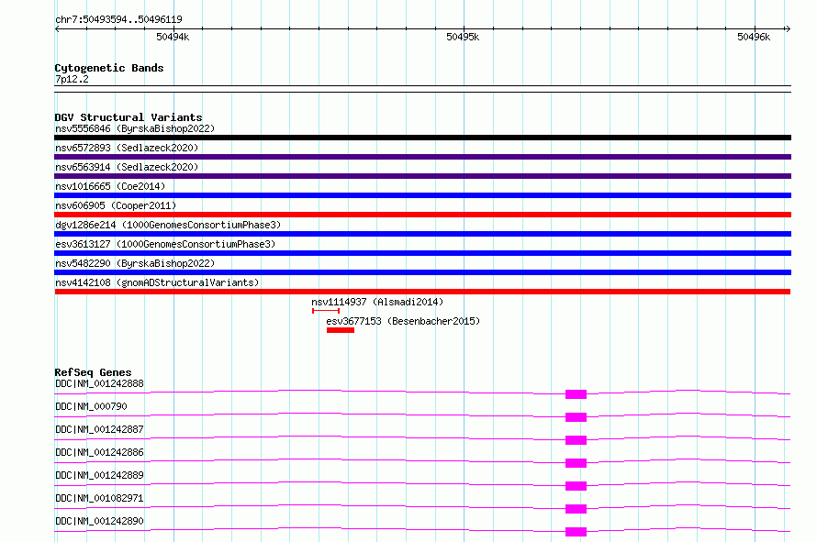
Task: Open the nsv1114937 (Alsmadi2014) label
Action: [x=377, y=302]
